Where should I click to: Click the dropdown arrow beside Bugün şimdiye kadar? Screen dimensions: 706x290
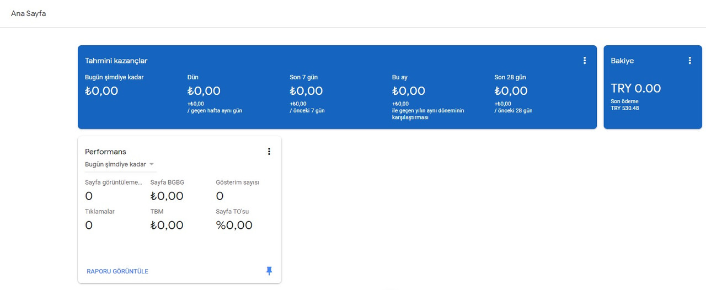(152, 164)
